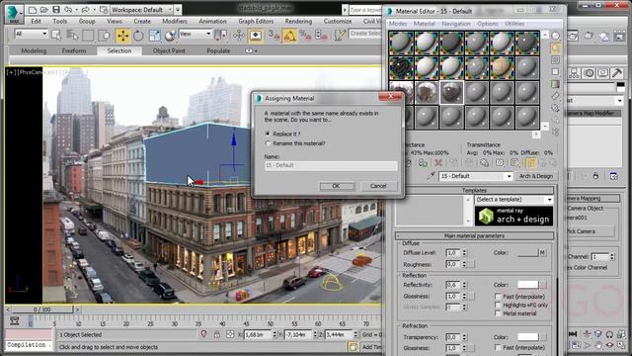Screen dimensions: 632x356
Task: Open the '(Select a template)' dropdown
Action: point(513,200)
